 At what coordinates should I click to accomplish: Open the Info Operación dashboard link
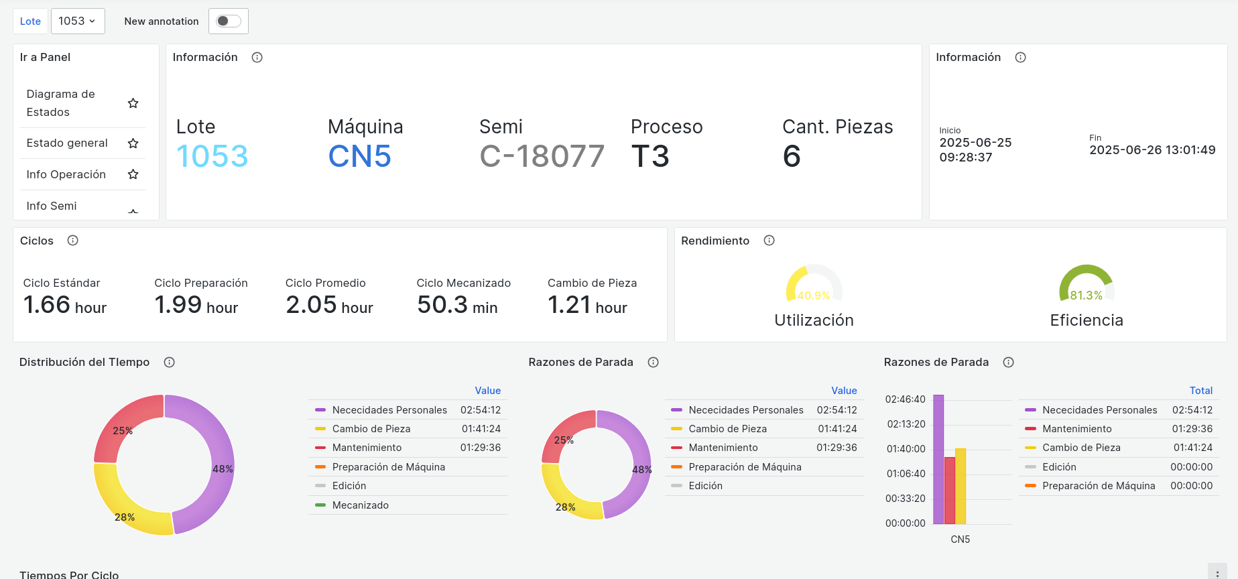[x=66, y=174]
